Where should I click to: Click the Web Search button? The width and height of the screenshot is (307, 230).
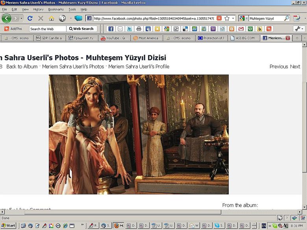click(x=81, y=29)
